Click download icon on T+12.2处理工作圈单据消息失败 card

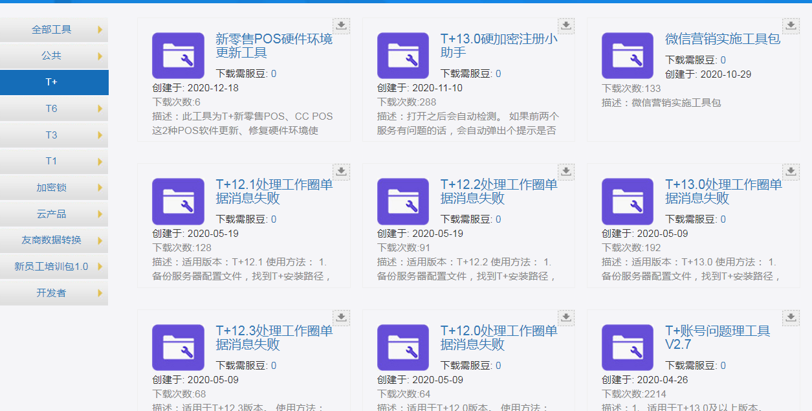[x=566, y=172]
